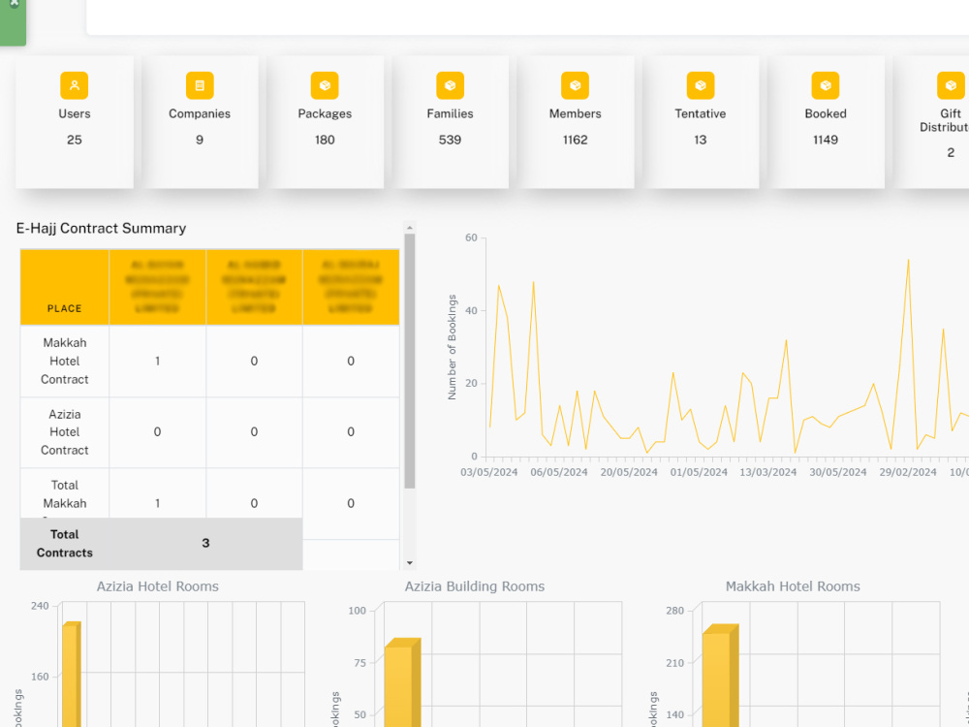Image resolution: width=969 pixels, height=727 pixels.
Task: Click the Makkah Hotel Rooms chart title
Action: click(x=793, y=586)
